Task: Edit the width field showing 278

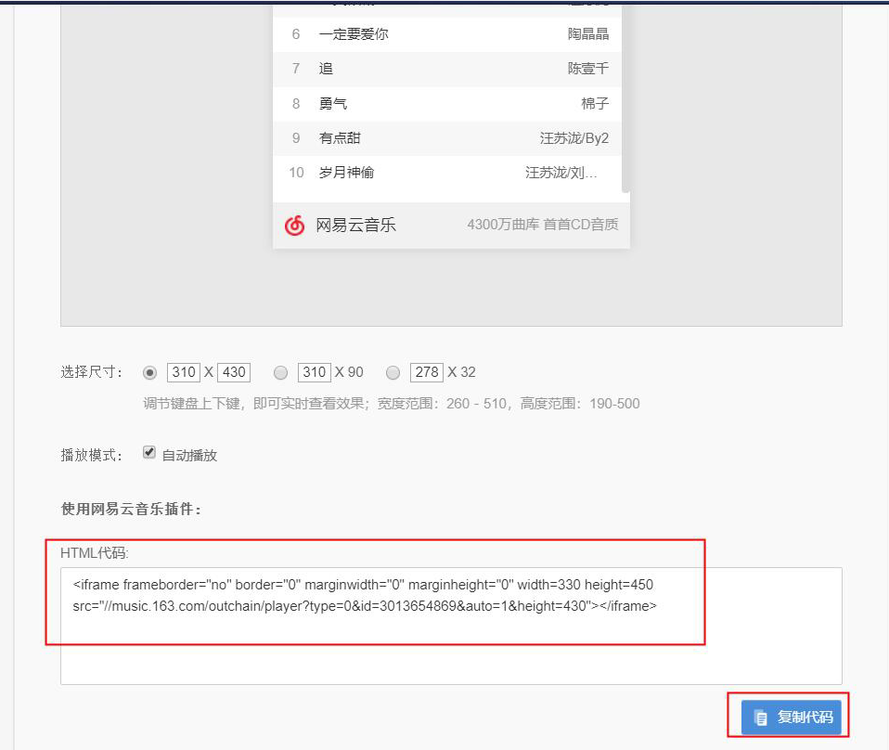Action: (426, 372)
